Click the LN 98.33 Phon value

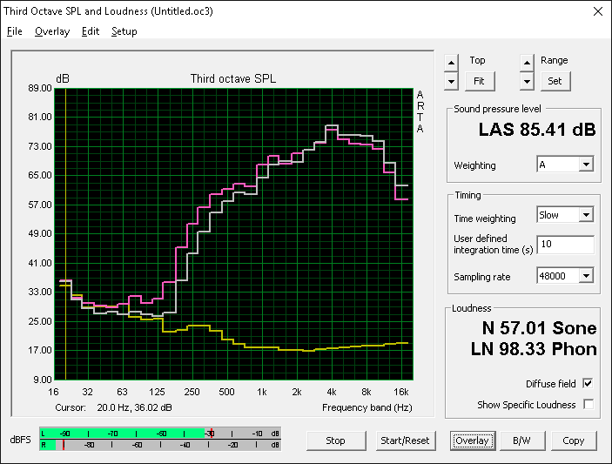[534, 349]
